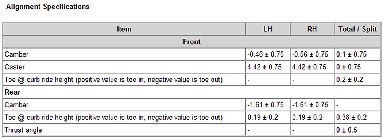Click rear Toe RH value 0.19 ± 0.2

pos(307,118)
